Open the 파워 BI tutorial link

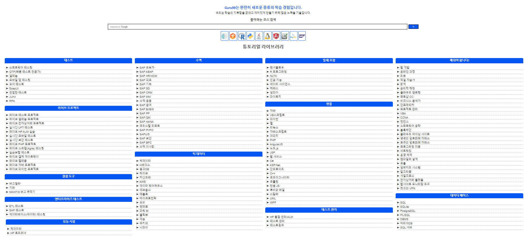(144, 211)
